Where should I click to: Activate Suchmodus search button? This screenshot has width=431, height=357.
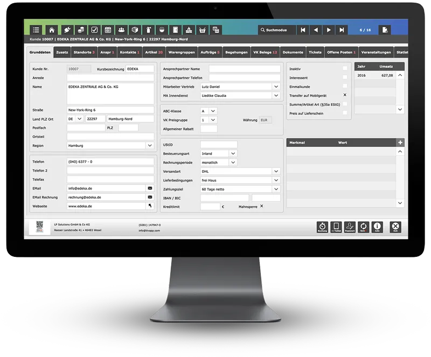click(x=276, y=30)
